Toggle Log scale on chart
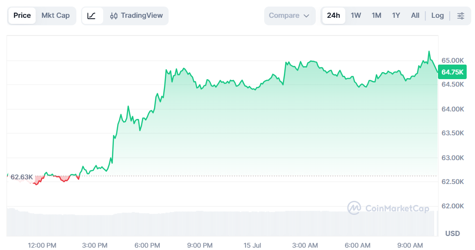The height and width of the screenshot is (250, 475). [438, 15]
